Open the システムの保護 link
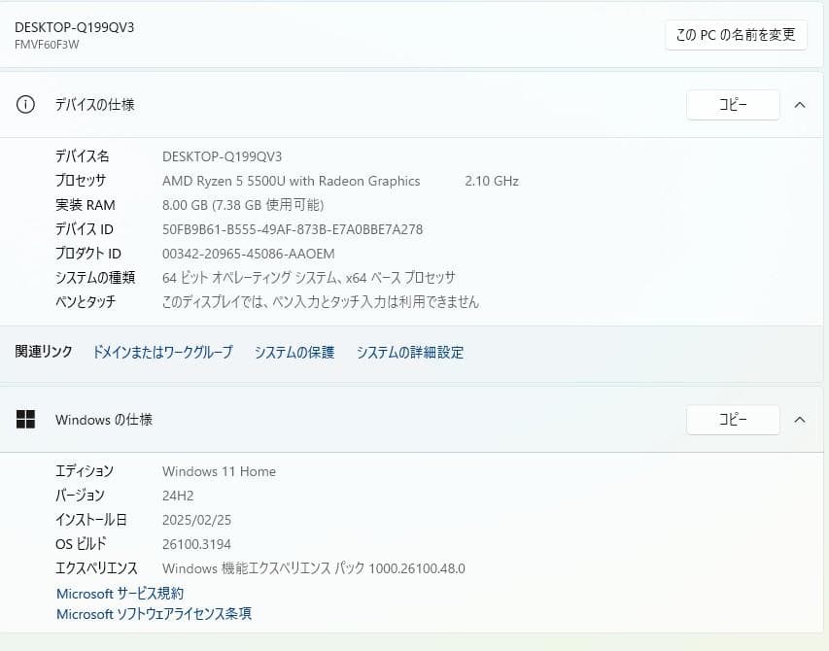 tap(294, 352)
